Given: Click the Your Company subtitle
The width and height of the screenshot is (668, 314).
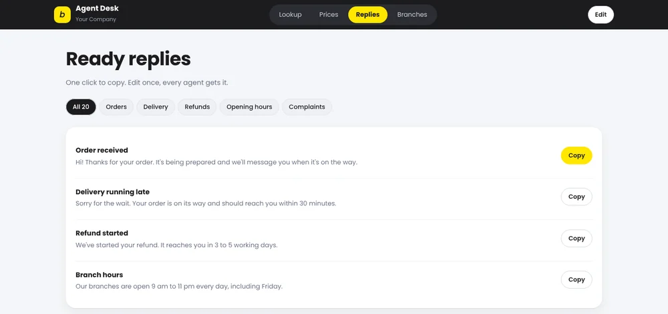Looking at the screenshot, I should click(x=96, y=19).
